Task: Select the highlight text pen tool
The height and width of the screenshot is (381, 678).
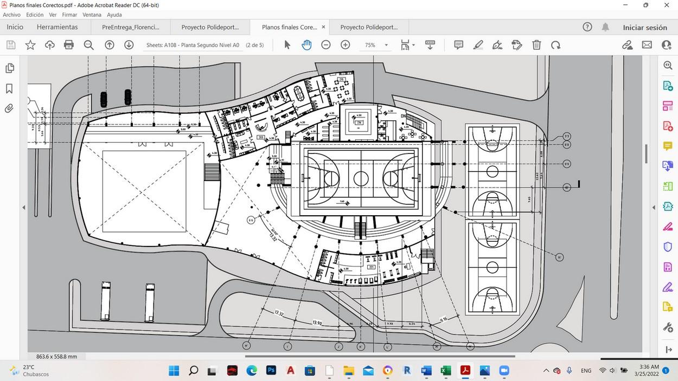Action: pyautogui.click(x=478, y=45)
